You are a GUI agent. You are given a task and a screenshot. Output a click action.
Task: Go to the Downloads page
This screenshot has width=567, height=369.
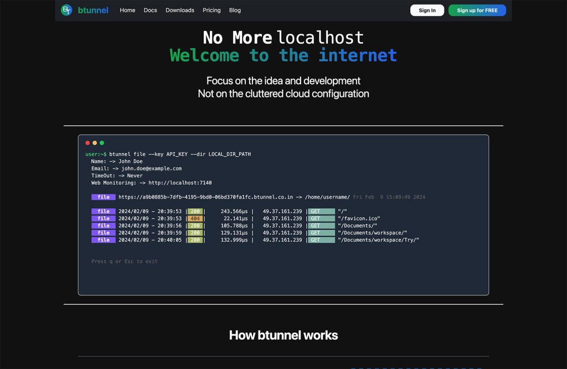pos(180,10)
